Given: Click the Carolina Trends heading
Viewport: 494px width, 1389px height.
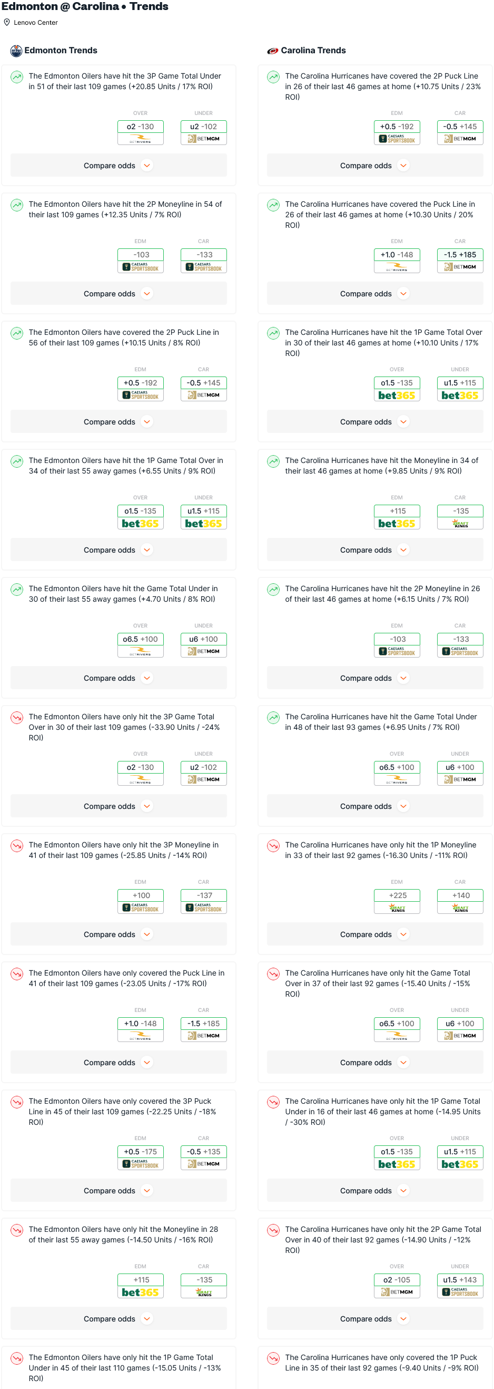Looking at the screenshot, I should point(313,51).
